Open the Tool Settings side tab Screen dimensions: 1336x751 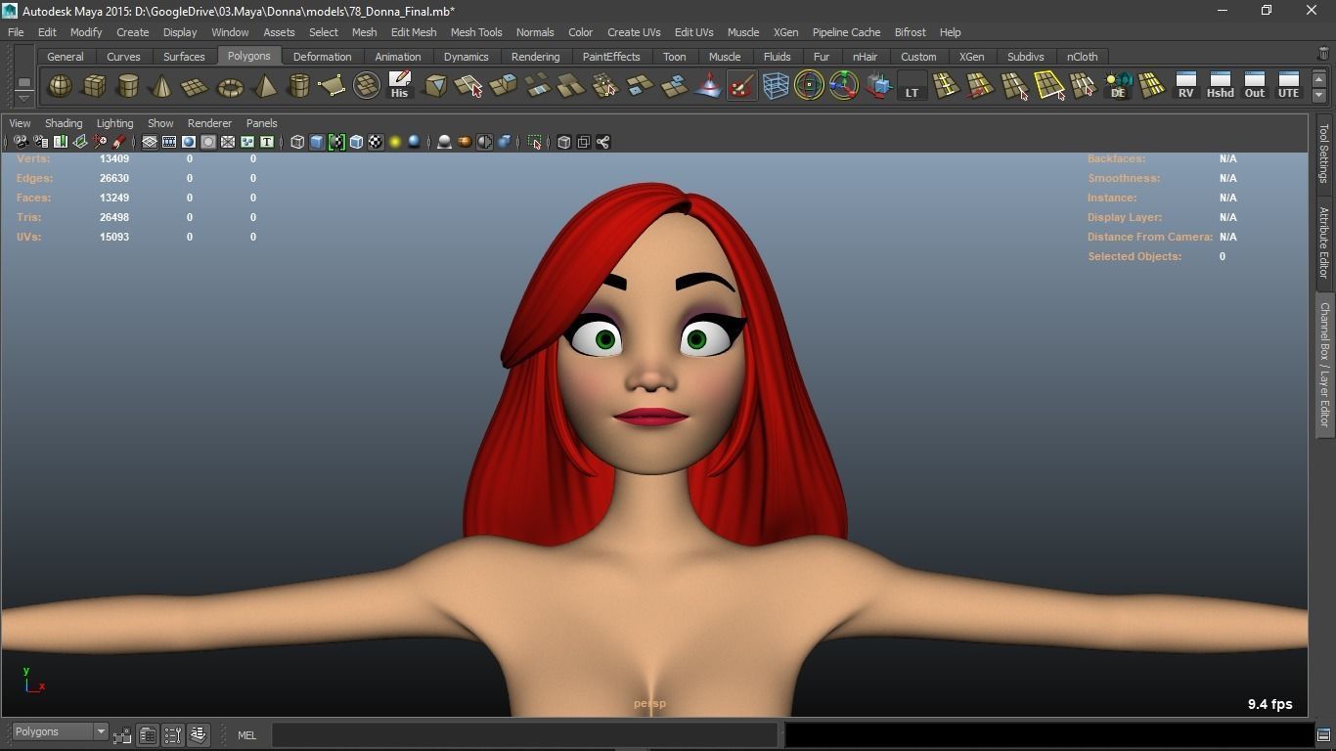pos(1324,153)
